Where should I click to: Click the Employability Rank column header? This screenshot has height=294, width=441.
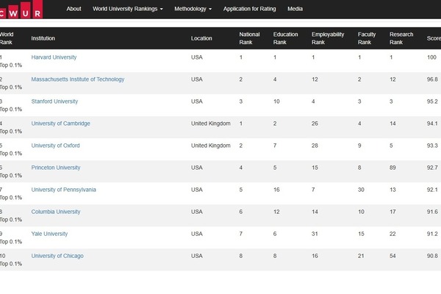328,38
